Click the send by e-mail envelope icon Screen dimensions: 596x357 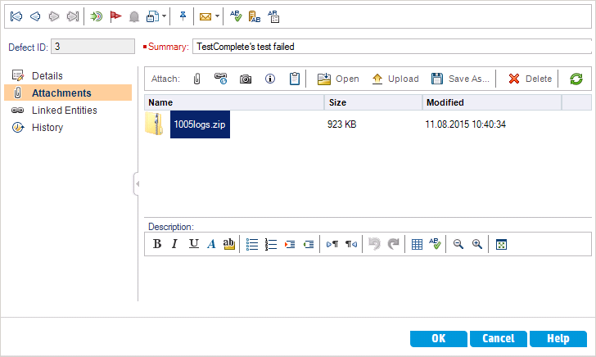[205, 16]
